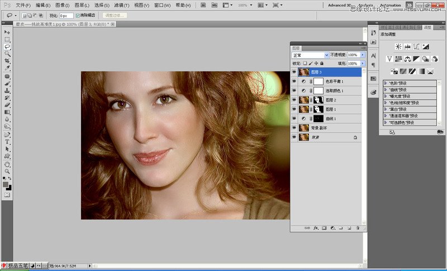Click the Color Balance scales adjustment icon
Image resolution: width=447 pixels, height=271 pixels.
(x=407, y=59)
